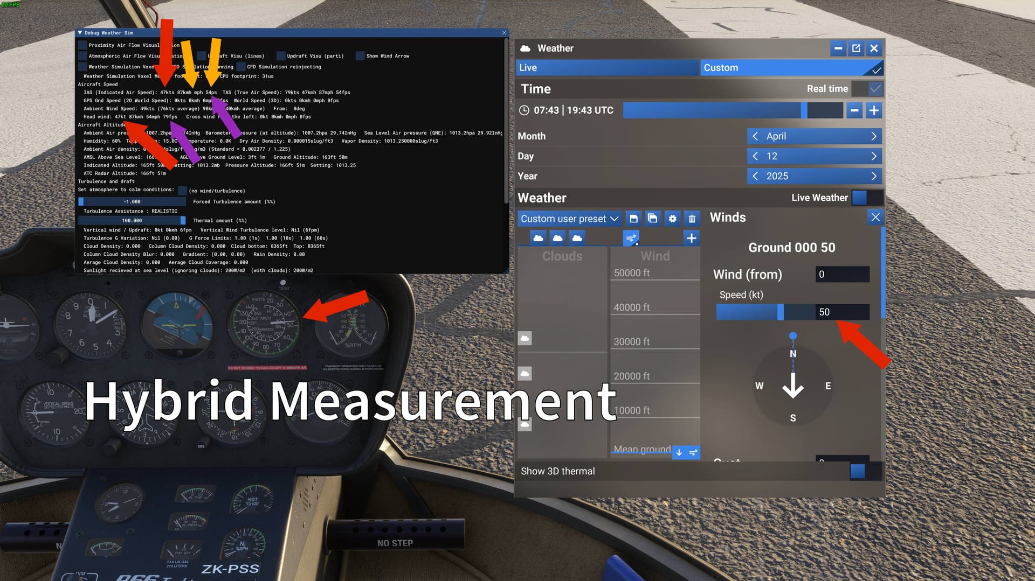Select previous year before 2025
Image resolution: width=1035 pixels, height=581 pixels.
tap(755, 176)
